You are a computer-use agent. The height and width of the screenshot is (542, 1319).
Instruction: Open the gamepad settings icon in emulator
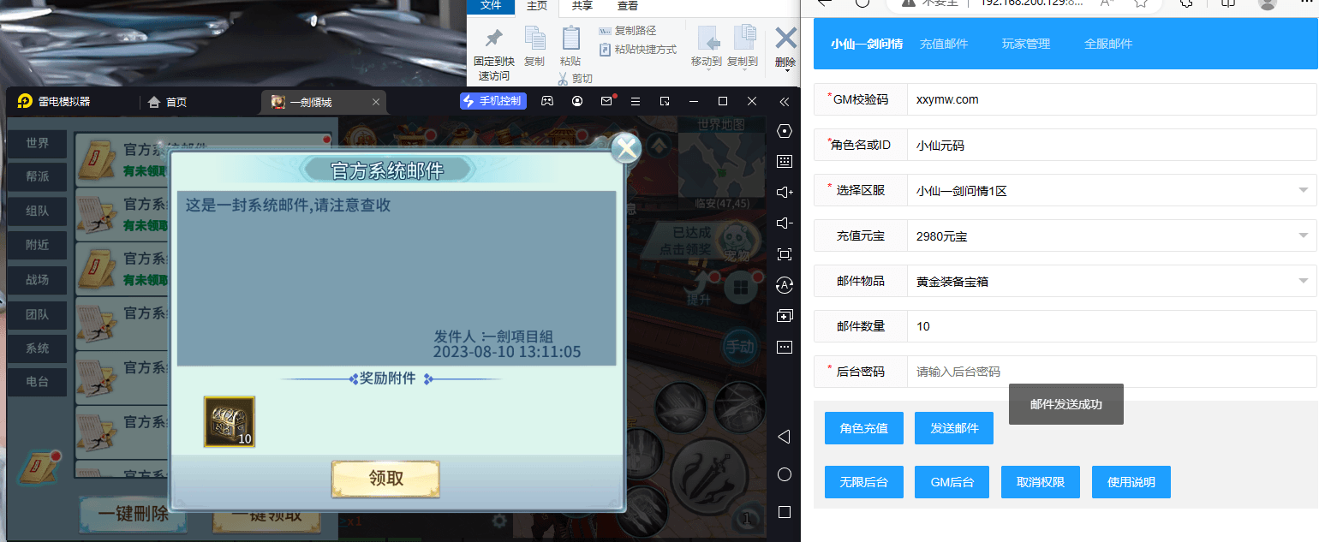coord(546,101)
